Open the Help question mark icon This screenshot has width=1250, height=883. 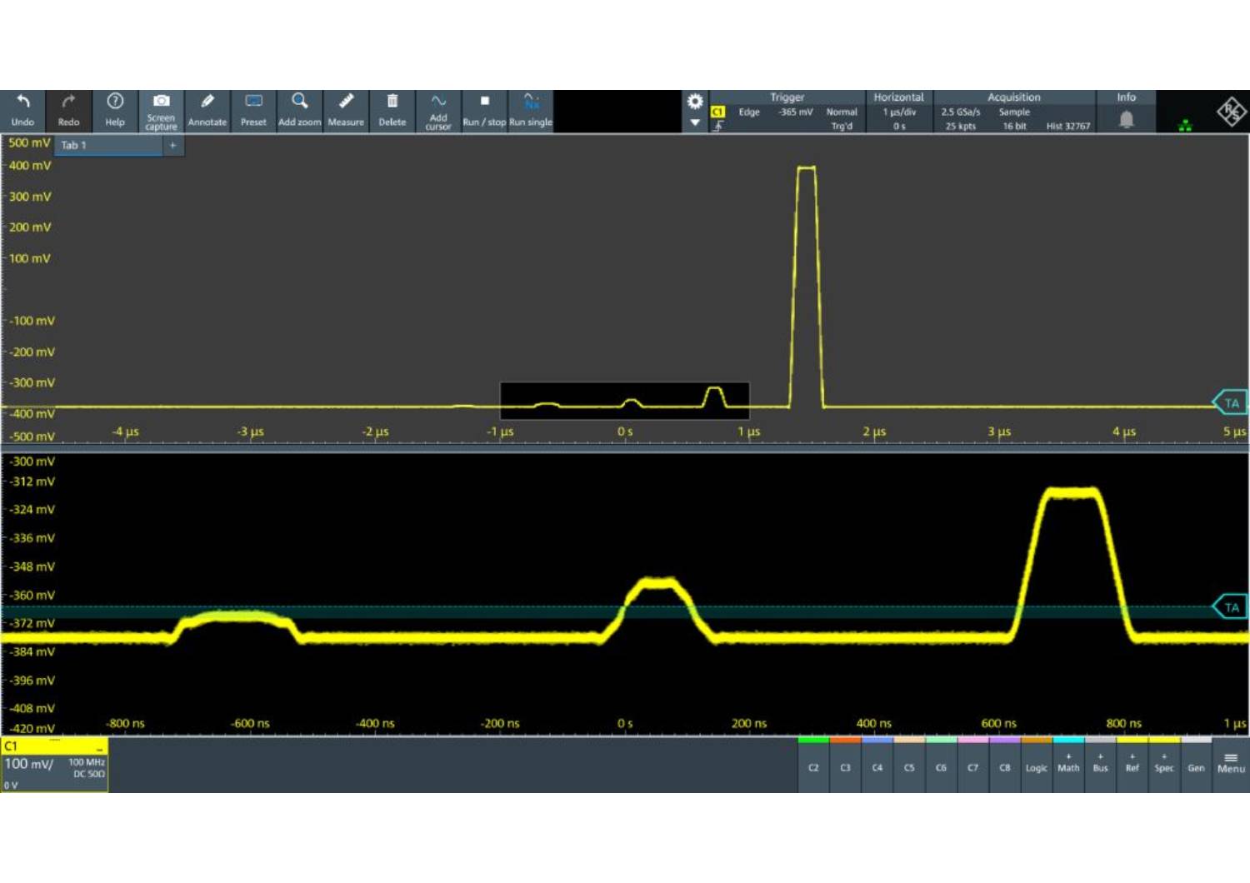click(115, 102)
